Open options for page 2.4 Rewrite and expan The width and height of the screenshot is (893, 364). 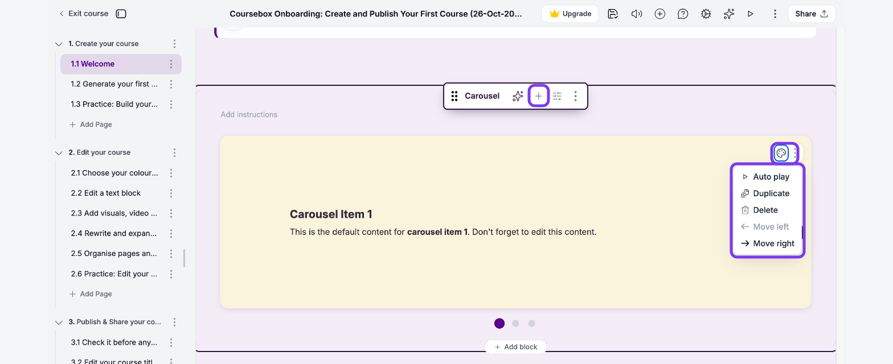coord(171,234)
